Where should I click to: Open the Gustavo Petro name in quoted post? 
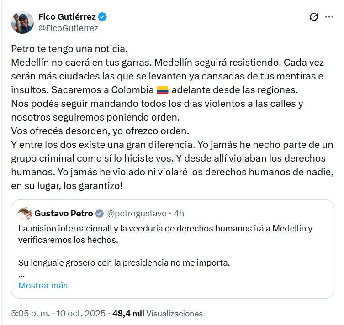tap(64, 213)
